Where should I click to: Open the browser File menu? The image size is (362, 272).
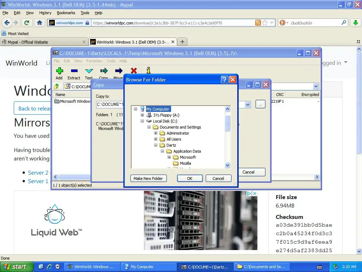tap(5, 13)
